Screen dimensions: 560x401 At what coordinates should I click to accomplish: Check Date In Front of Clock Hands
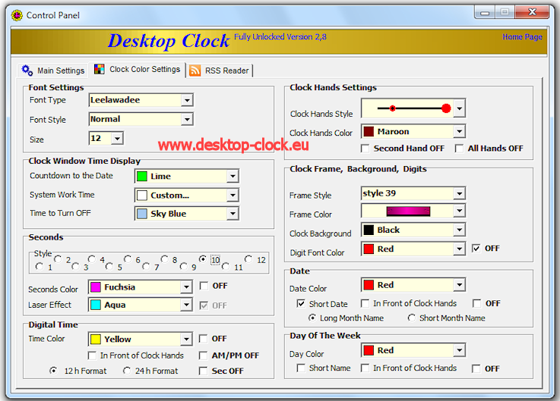(365, 303)
